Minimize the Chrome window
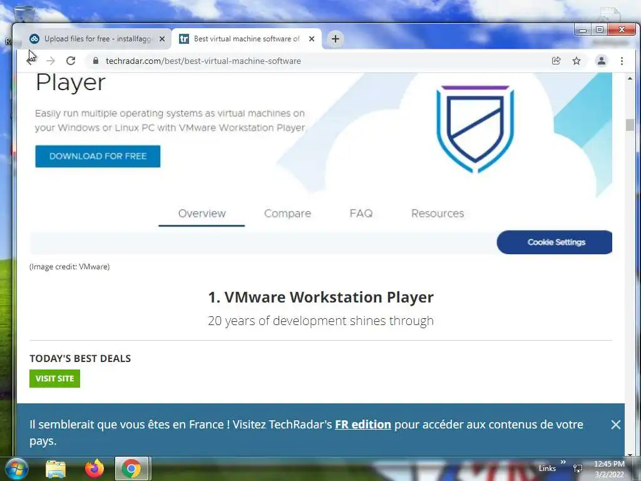641x481 pixels. (583, 29)
